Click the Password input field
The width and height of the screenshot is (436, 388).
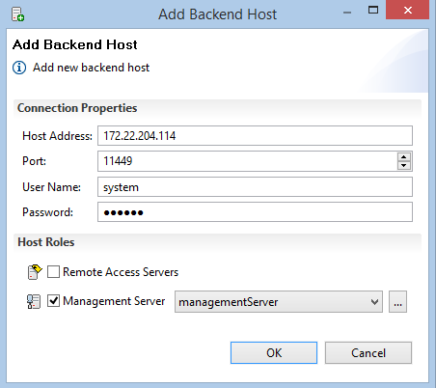click(255, 212)
